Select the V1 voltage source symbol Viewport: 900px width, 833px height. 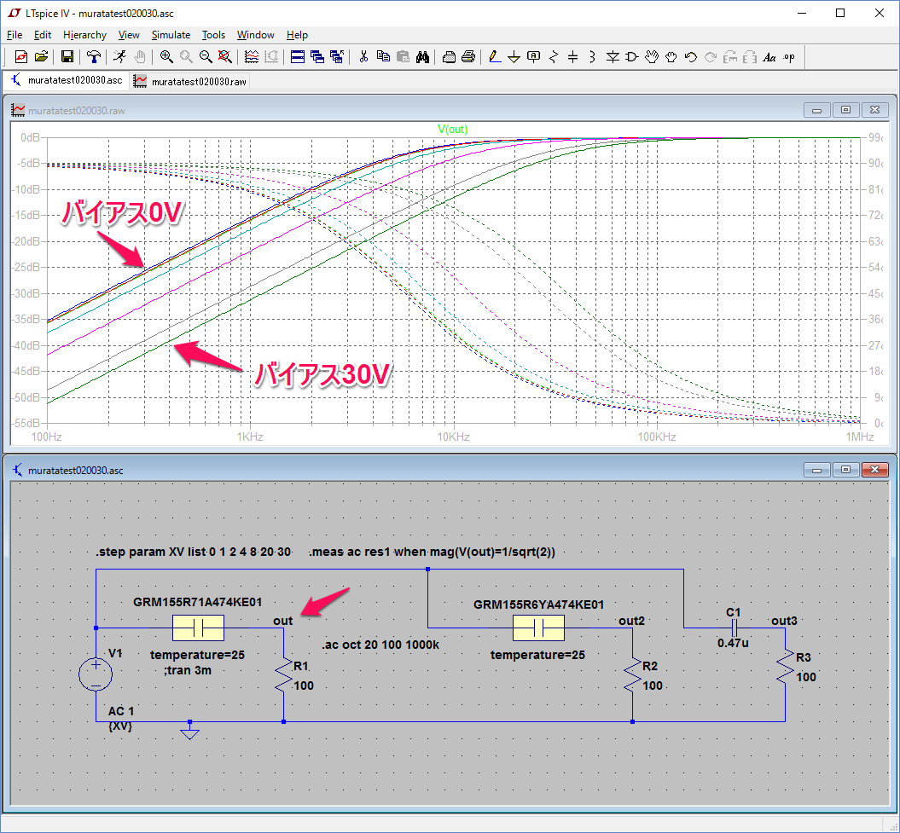pyautogui.click(x=96, y=674)
